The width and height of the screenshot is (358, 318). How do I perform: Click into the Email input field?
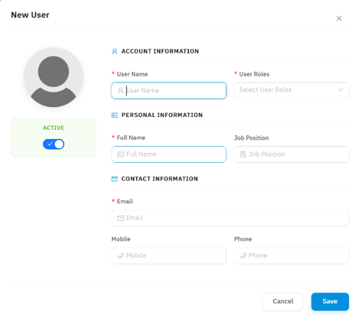(230, 218)
